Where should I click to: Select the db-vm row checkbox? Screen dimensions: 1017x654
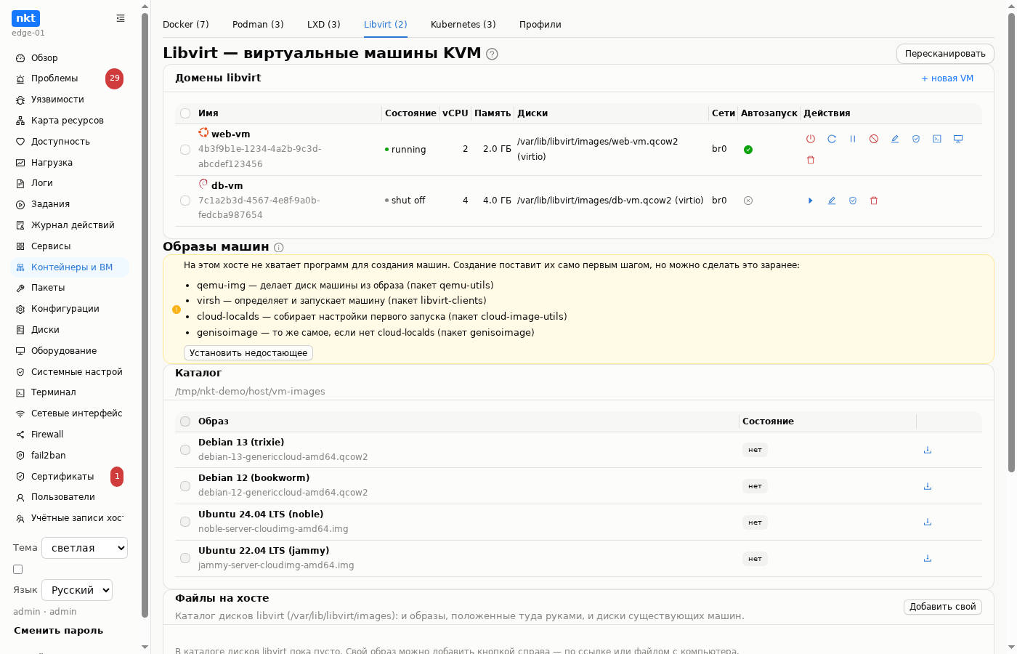pyautogui.click(x=185, y=201)
